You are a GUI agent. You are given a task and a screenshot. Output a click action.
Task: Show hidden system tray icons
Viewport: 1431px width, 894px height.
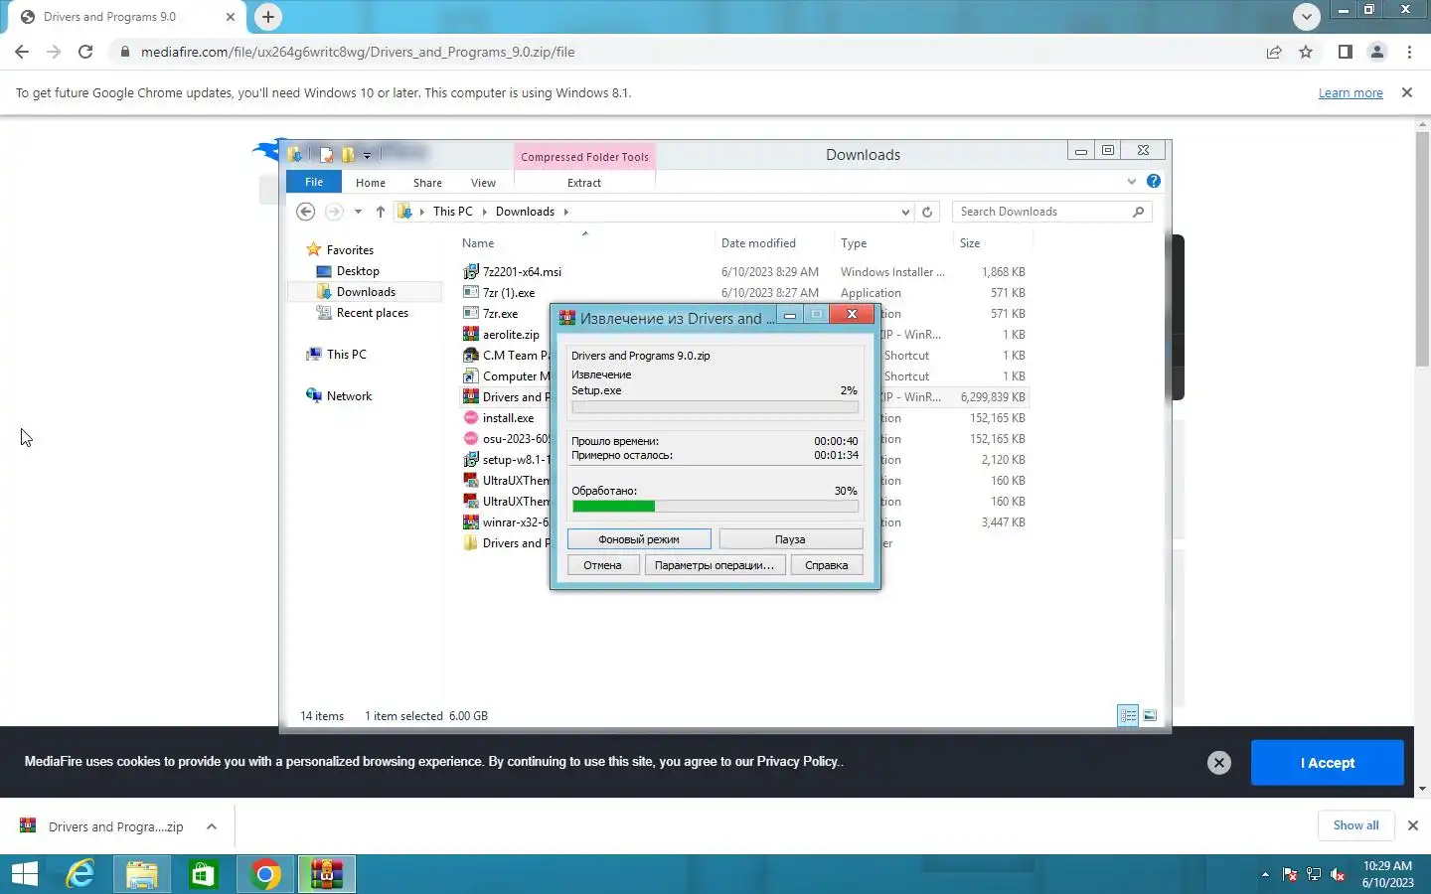(1265, 875)
